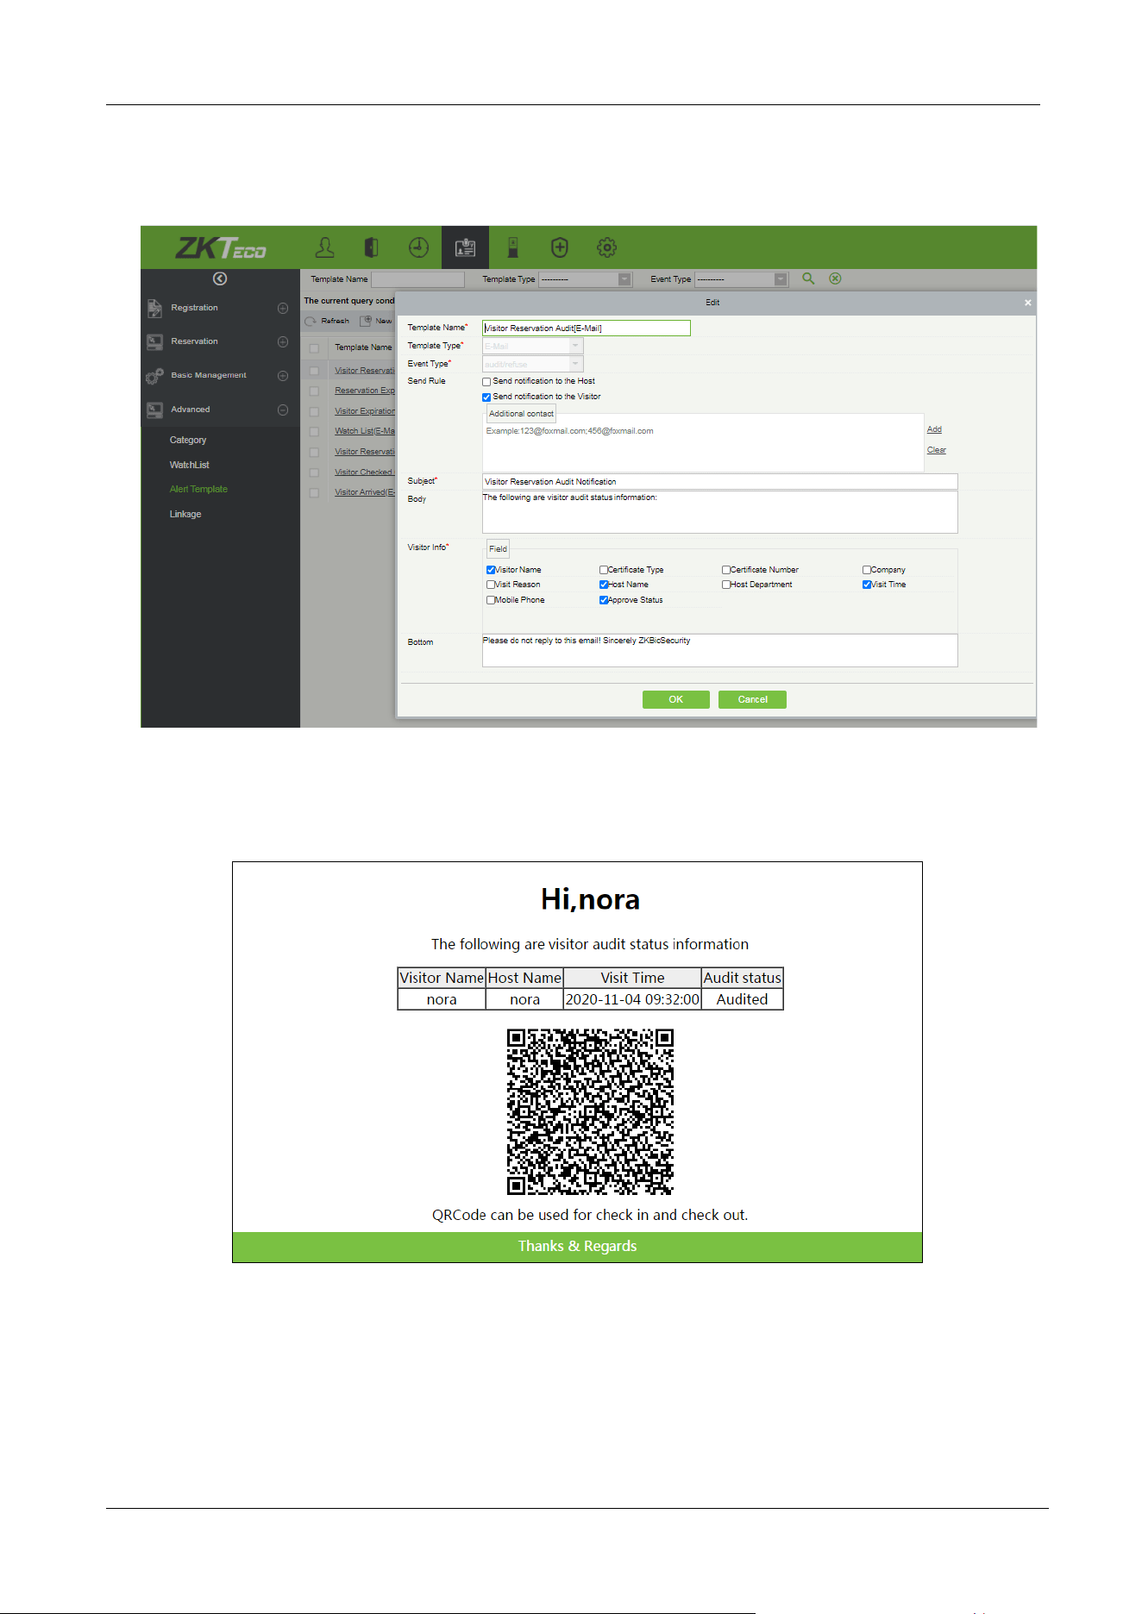Click the Registration sidebar icon
The height and width of the screenshot is (1614, 1142).
pos(154,308)
